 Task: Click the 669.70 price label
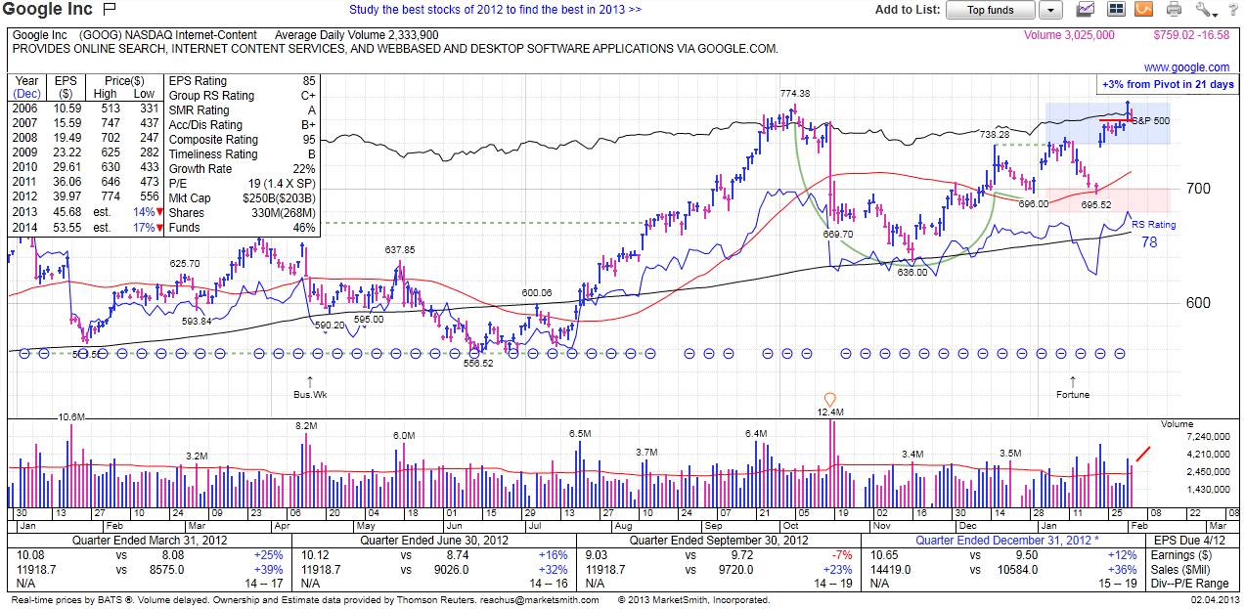(x=838, y=235)
